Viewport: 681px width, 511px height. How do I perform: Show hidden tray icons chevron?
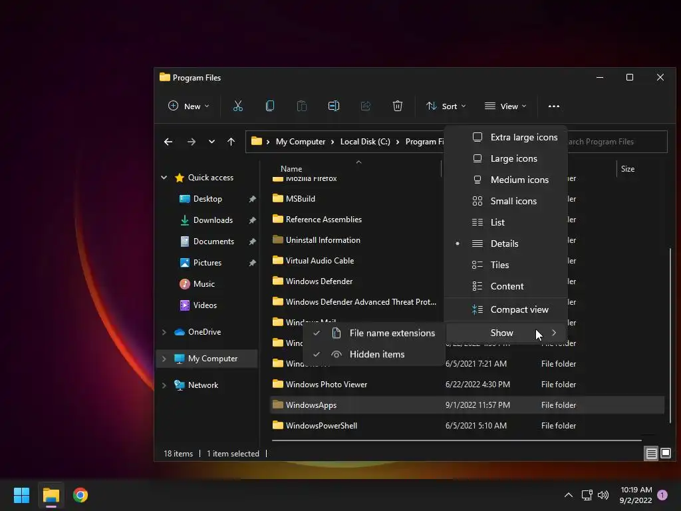tap(568, 495)
